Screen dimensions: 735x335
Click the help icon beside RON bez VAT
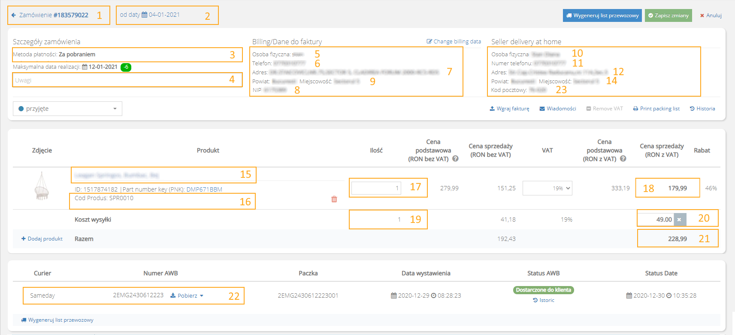click(455, 158)
